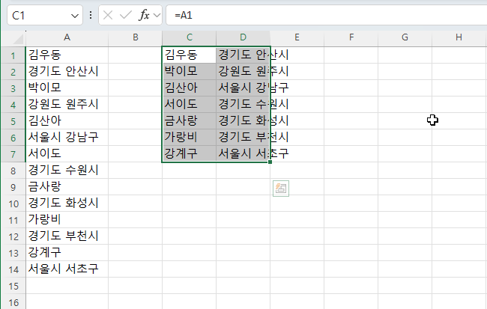Click cell A2 containing 경기도 안산시

coord(67,72)
